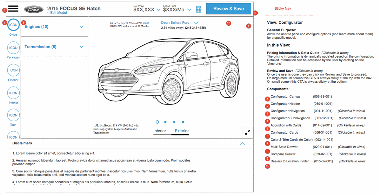Image resolution: width=381 pixels, height=195 pixels.
Task: Open the payment calculator icon
Action: [198, 9]
